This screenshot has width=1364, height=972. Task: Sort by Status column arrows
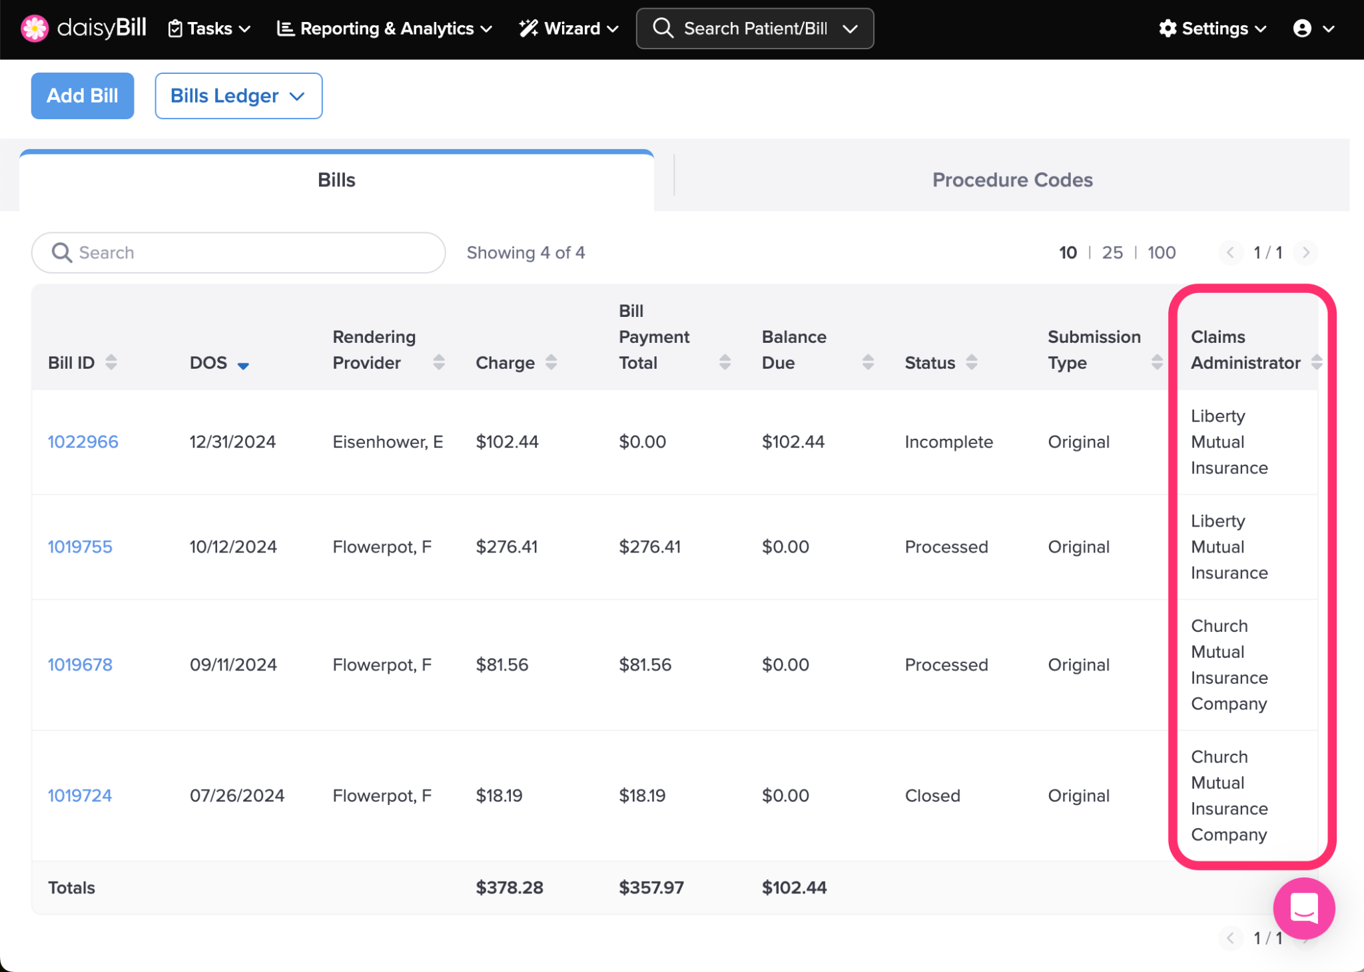(x=972, y=362)
